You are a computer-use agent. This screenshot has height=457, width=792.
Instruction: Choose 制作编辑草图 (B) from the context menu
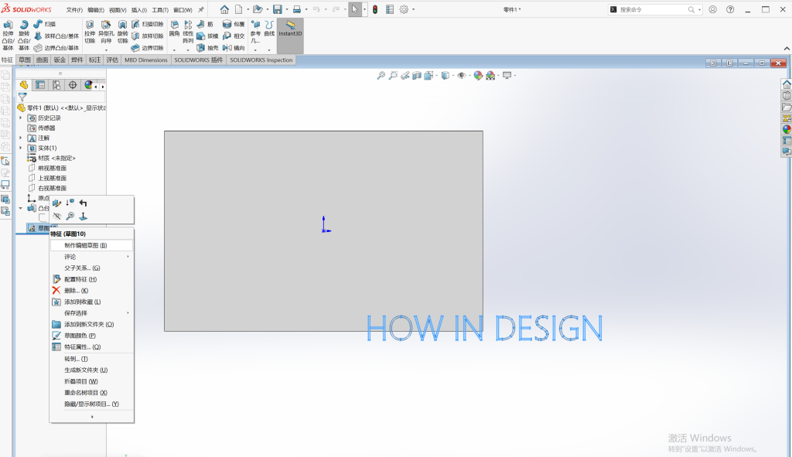click(91, 245)
